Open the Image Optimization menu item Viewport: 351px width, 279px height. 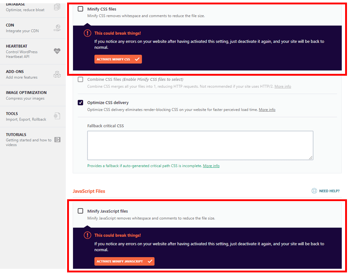(26, 95)
